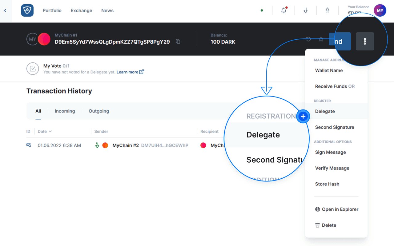Open the notifications bell

click(283, 10)
